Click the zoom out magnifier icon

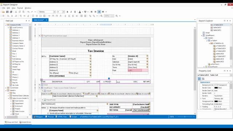(102, 16)
